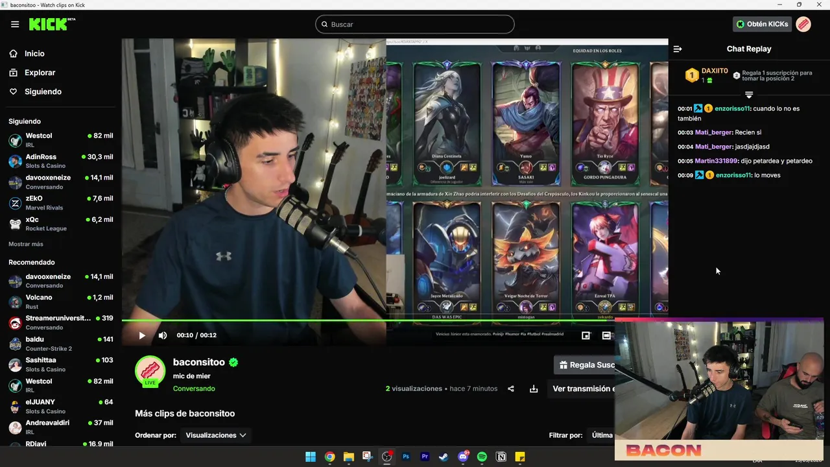Click the Obtén KICKs button
The image size is (830, 467).
(x=763, y=24)
